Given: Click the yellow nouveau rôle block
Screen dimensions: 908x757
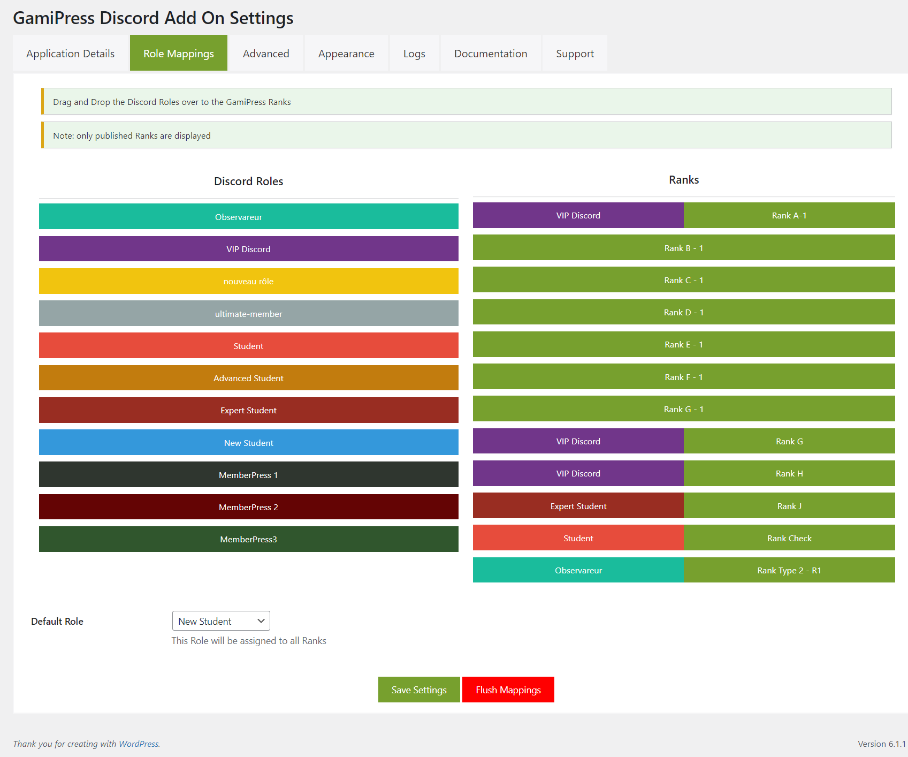Looking at the screenshot, I should click(x=248, y=281).
